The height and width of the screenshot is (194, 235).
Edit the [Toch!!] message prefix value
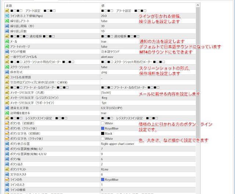[x=106, y=93]
